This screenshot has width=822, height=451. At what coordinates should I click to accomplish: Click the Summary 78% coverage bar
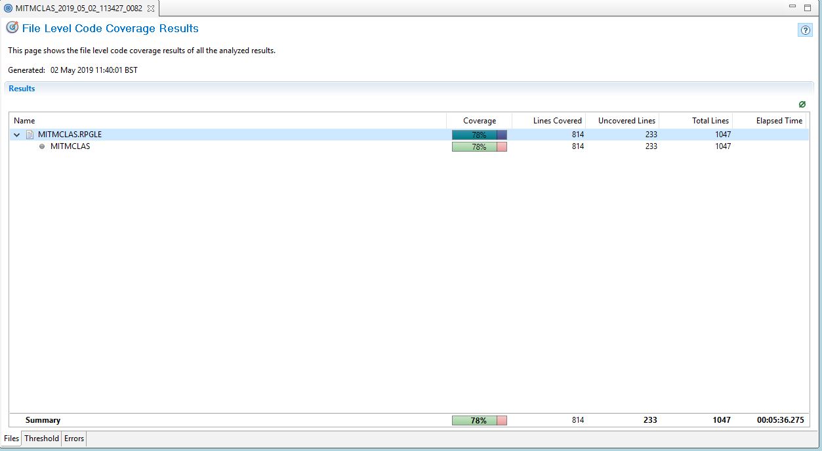click(x=479, y=420)
